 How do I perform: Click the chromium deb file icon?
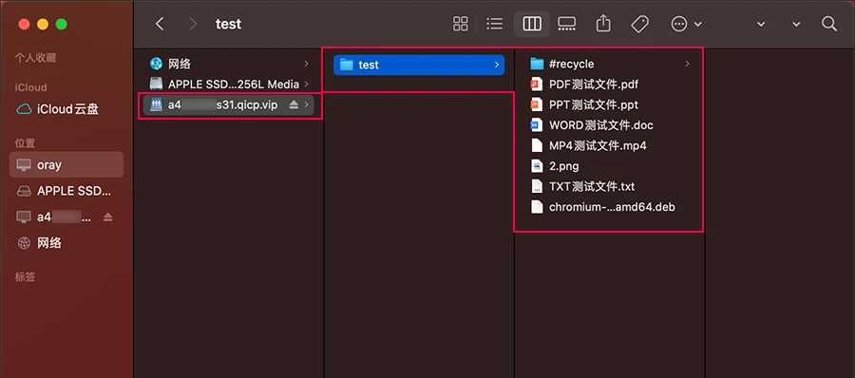point(537,207)
